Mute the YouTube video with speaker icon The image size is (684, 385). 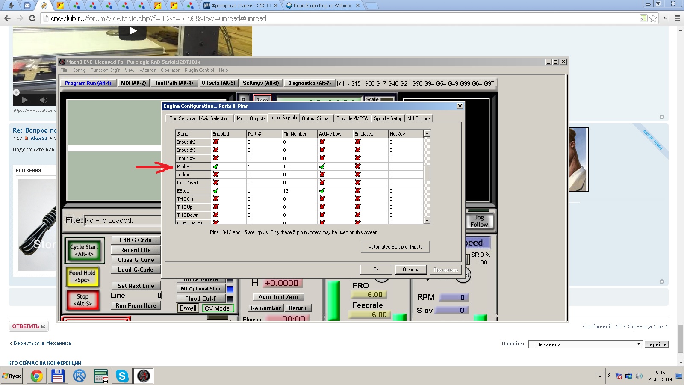click(43, 100)
